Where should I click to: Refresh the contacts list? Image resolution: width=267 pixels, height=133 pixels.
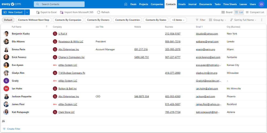103,12
